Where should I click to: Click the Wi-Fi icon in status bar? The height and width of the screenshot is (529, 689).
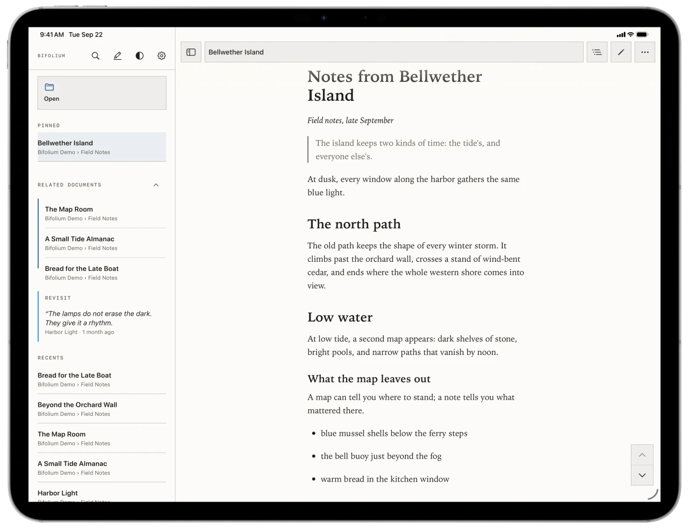(630, 34)
